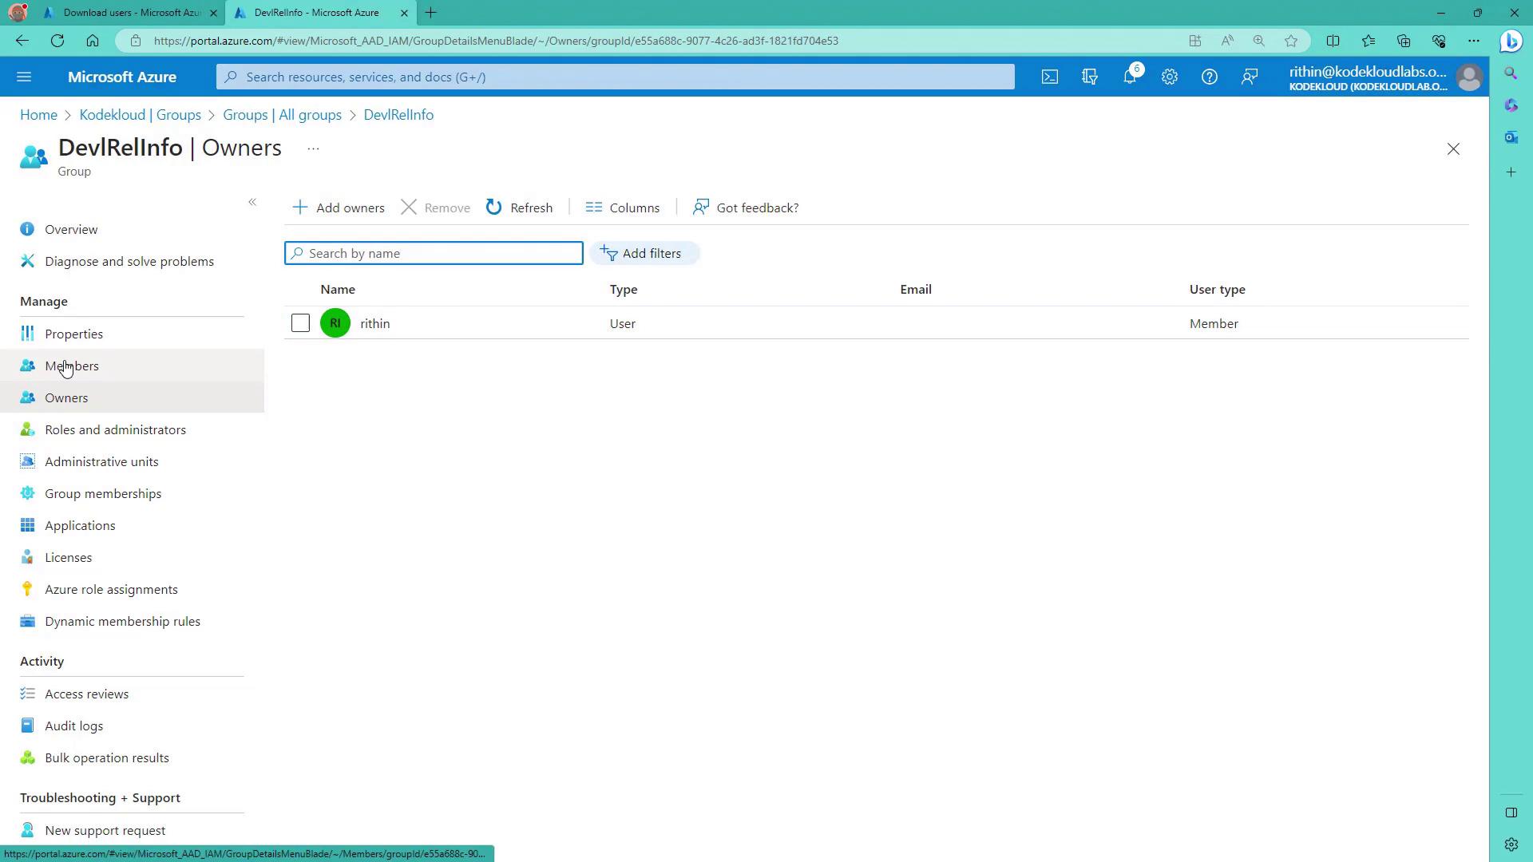Select the checkbox for rithin

[300, 323]
